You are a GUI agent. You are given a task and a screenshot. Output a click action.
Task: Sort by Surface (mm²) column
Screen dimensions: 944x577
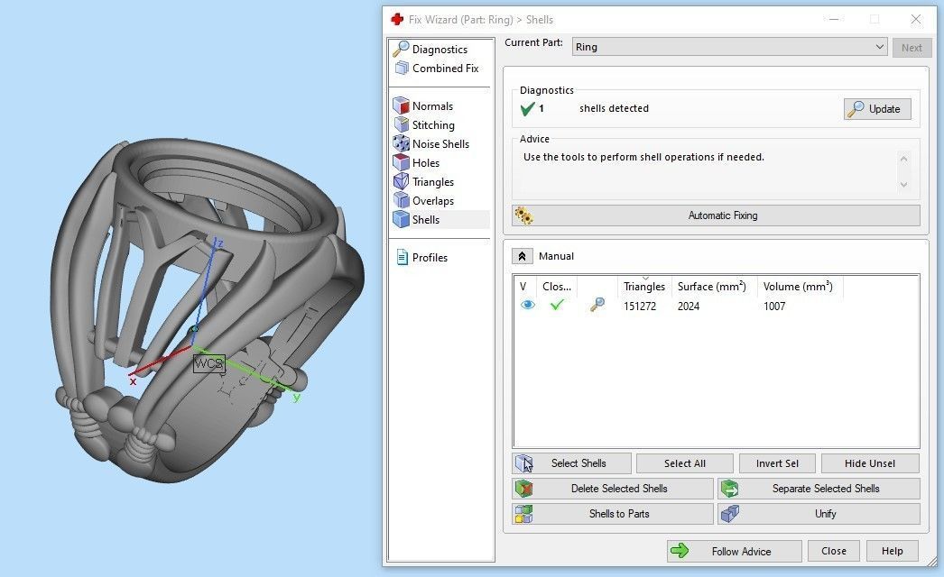[x=712, y=287]
